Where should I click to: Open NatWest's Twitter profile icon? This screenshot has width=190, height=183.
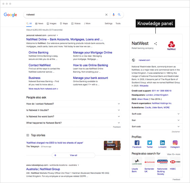pos(150,143)
